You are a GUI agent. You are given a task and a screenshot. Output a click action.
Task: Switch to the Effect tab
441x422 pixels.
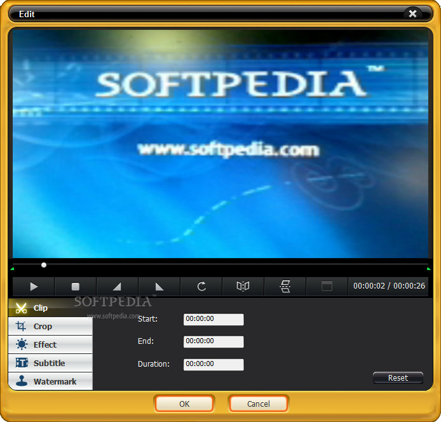coord(50,344)
